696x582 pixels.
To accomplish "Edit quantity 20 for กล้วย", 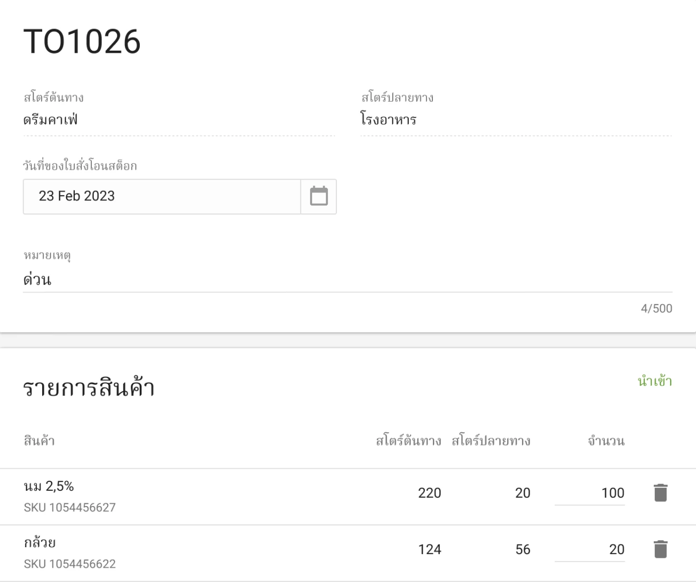I will pos(589,549).
